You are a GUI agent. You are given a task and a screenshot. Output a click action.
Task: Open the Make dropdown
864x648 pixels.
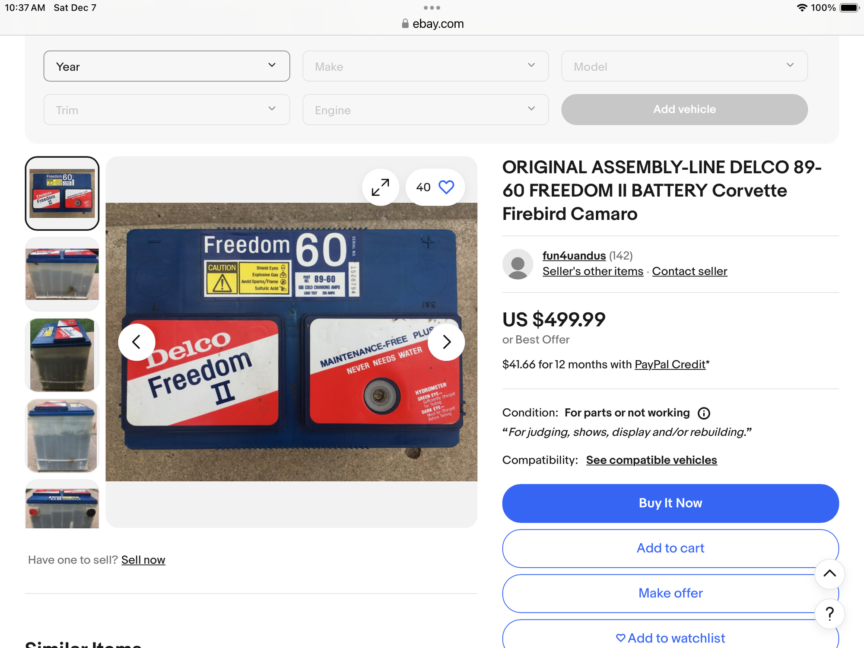pos(426,66)
